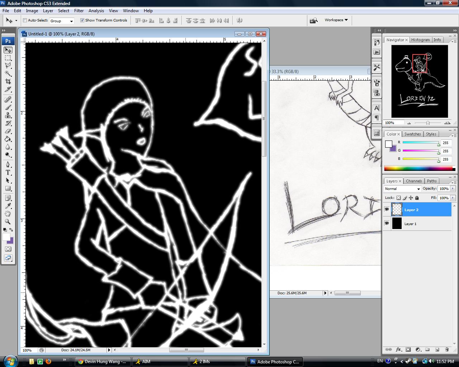Image resolution: width=459 pixels, height=367 pixels.
Task: Pick the Paint Bucket tool
Action: point(8,139)
